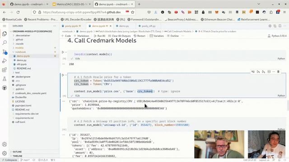
Task: Open the browser downloads icon
Action: (x=155, y=12)
